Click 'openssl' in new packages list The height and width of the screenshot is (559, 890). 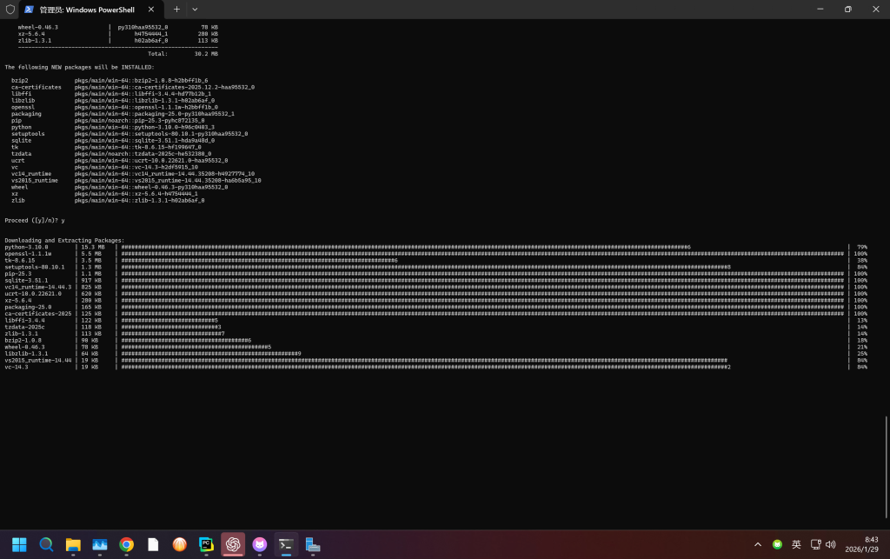pyautogui.click(x=23, y=107)
